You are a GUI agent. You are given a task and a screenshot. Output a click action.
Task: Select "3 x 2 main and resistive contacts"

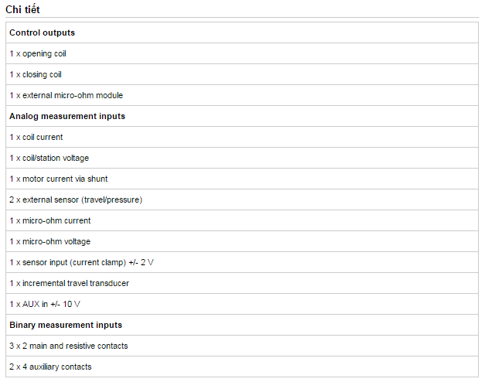point(242,346)
